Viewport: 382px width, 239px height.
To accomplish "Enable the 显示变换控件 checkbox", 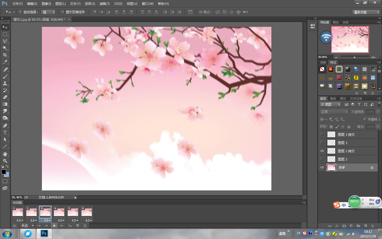I will point(63,12).
